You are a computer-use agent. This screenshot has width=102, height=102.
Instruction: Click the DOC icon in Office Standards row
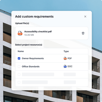click(65, 66)
